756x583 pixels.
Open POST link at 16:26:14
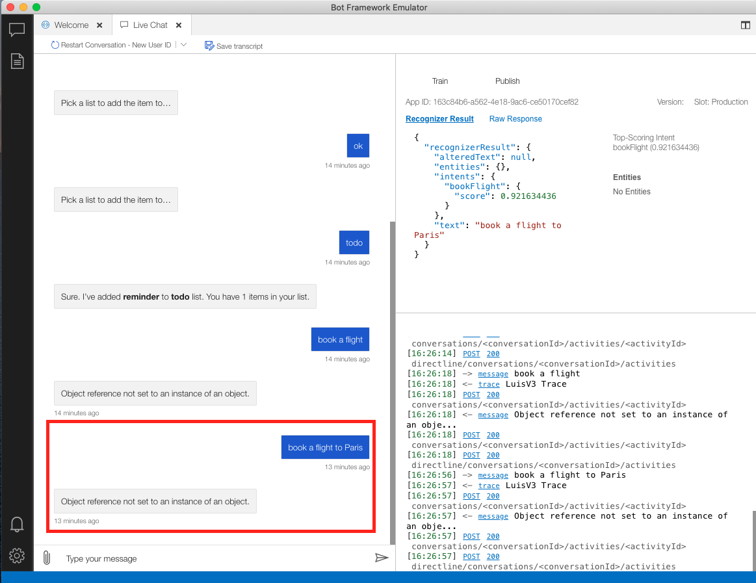point(471,354)
